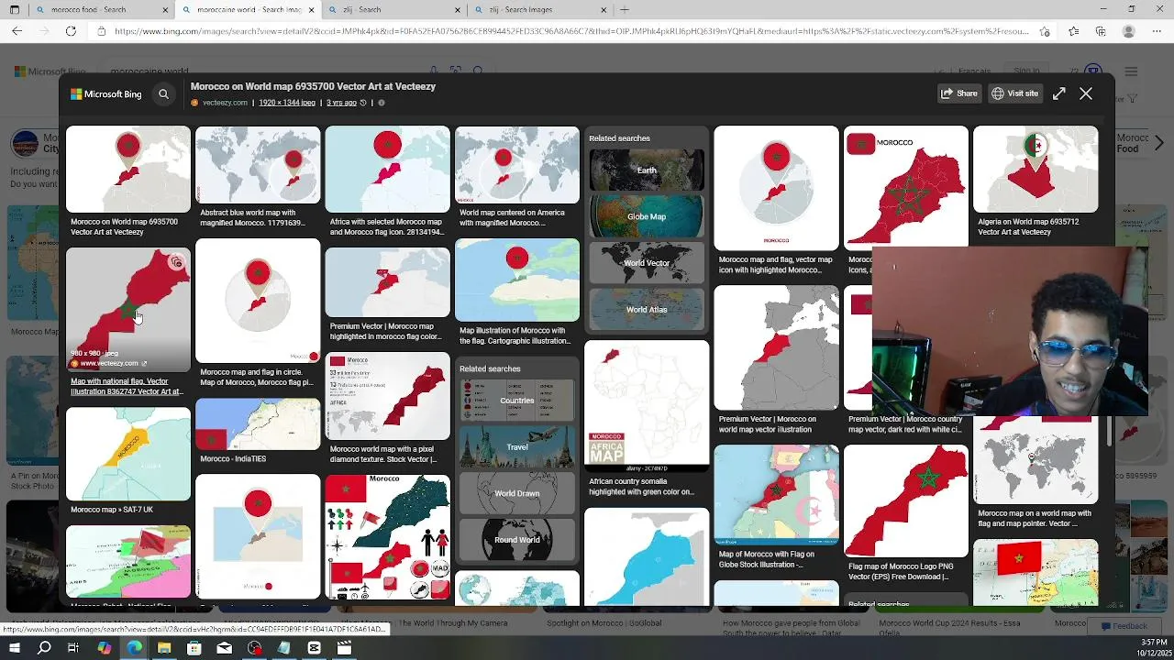Click the Visit site button
The height and width of the screenshot is (660, 1174).
point(1015,93)
